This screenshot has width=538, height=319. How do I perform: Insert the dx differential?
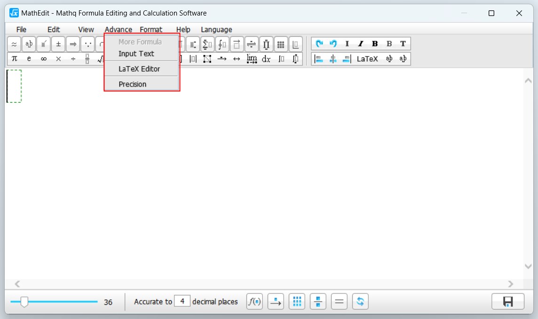coord(266,59)
